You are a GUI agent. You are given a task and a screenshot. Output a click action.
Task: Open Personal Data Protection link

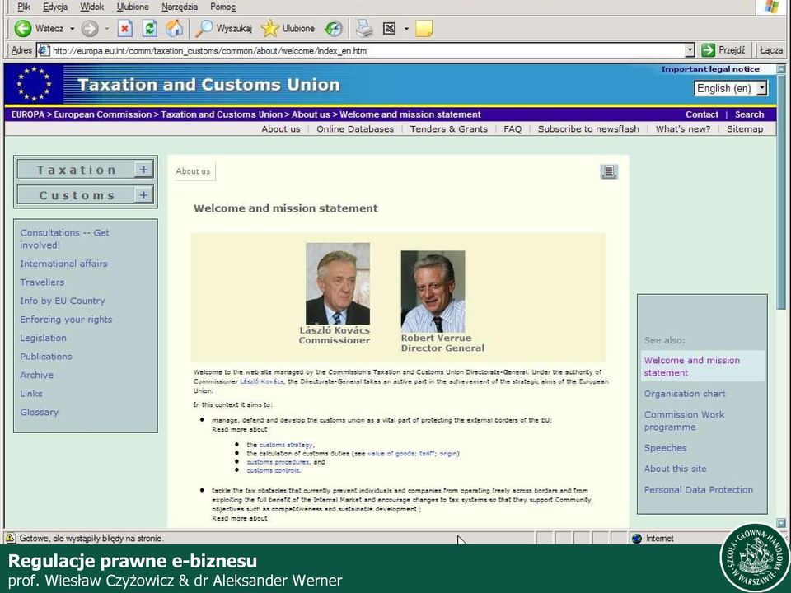tap(698, 489)
